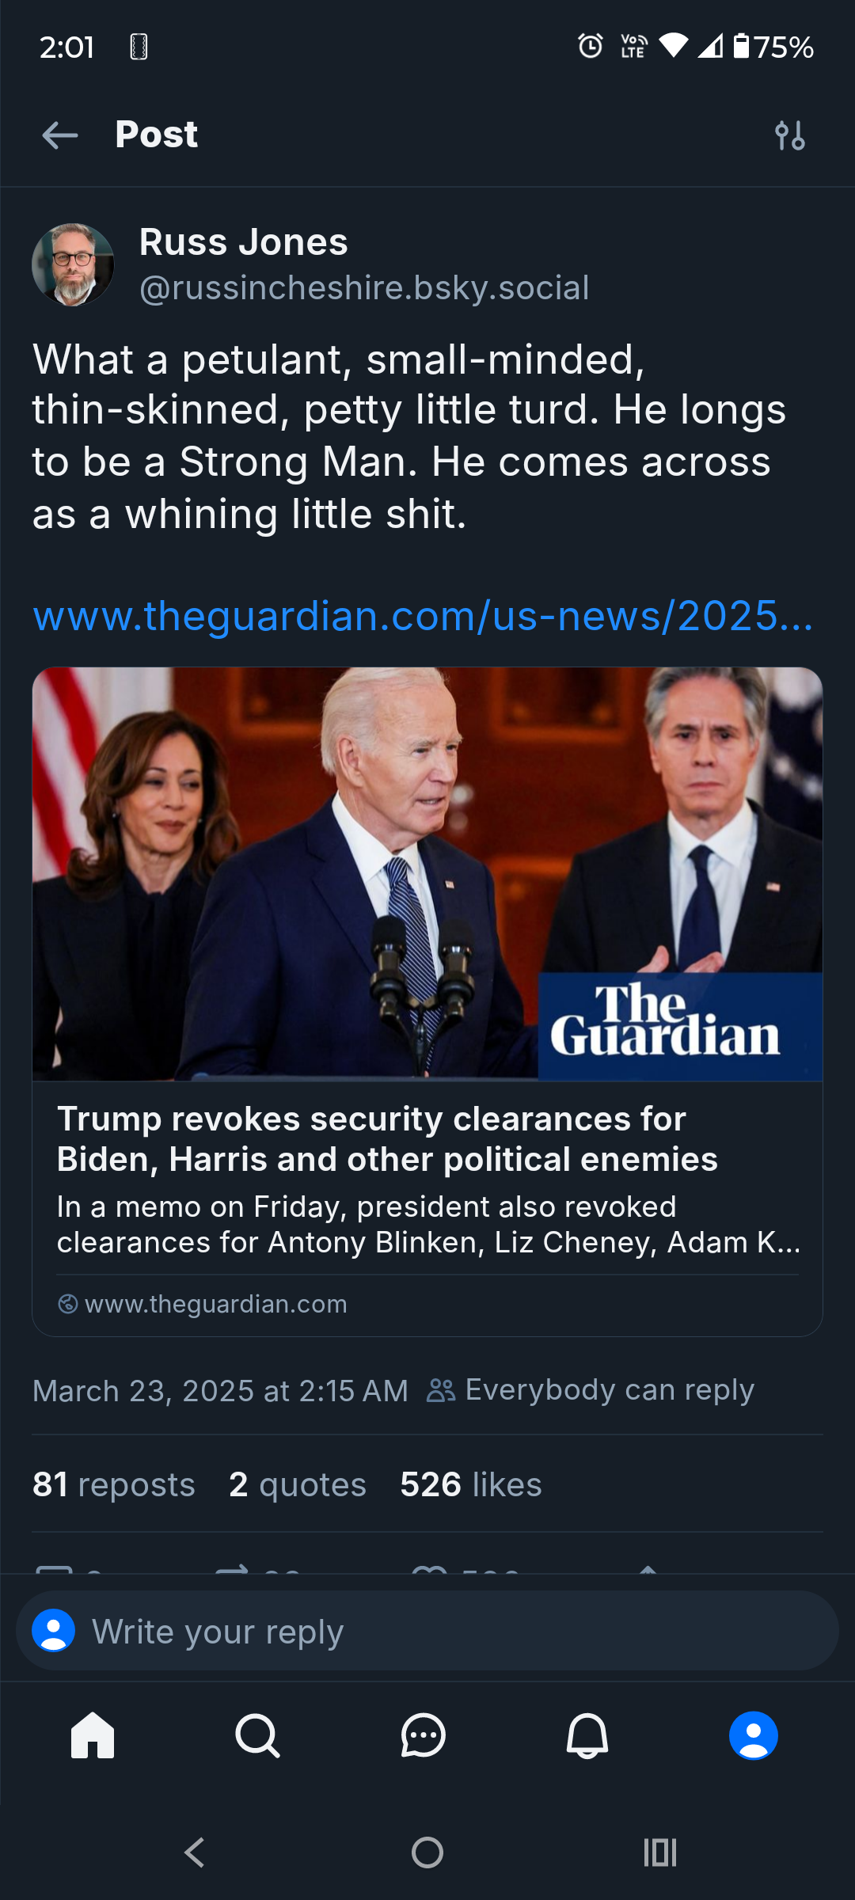Open thread preferences settings icon

tap(789, 135)
